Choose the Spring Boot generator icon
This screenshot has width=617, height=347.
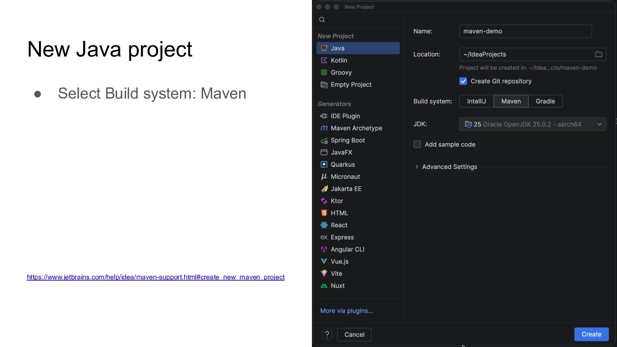pyautogui.click(x=324, y=141)
